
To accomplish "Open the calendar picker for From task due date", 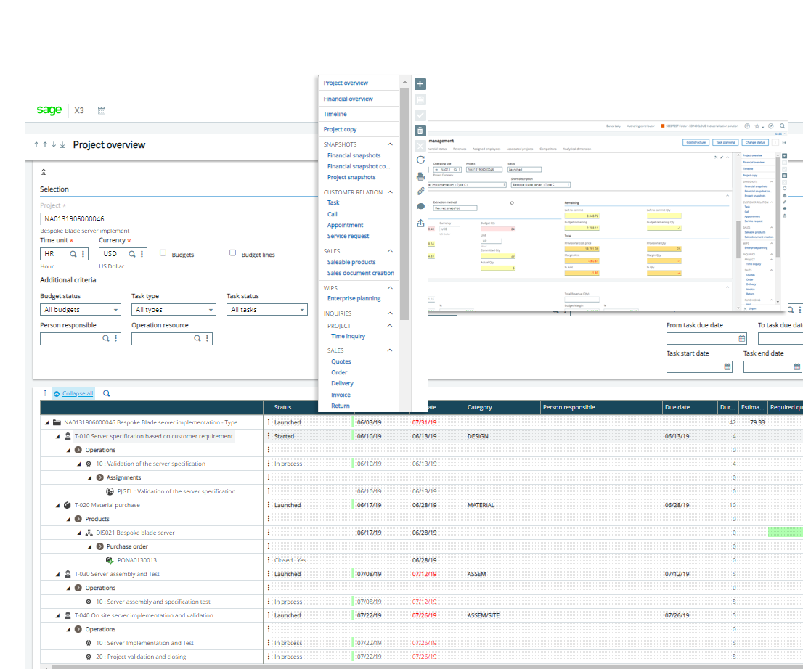I will [743, 338].
